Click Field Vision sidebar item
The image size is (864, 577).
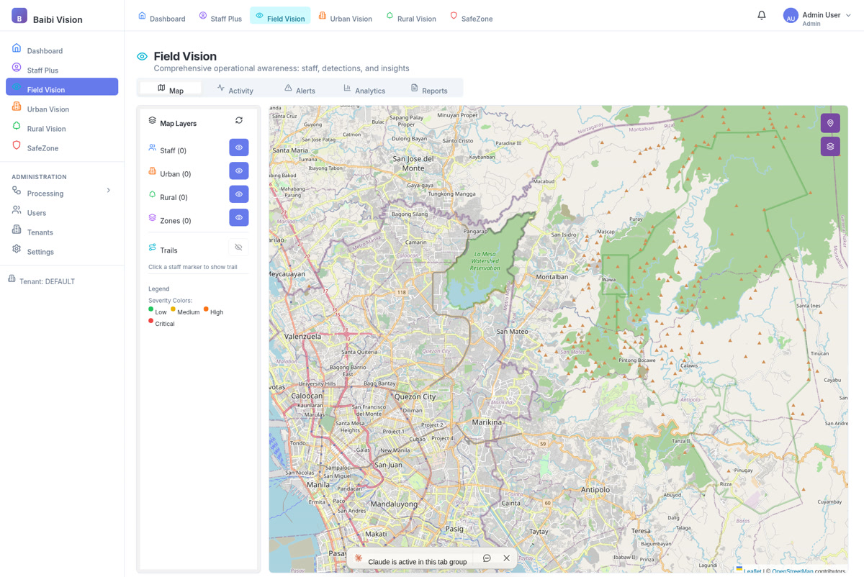62,87
